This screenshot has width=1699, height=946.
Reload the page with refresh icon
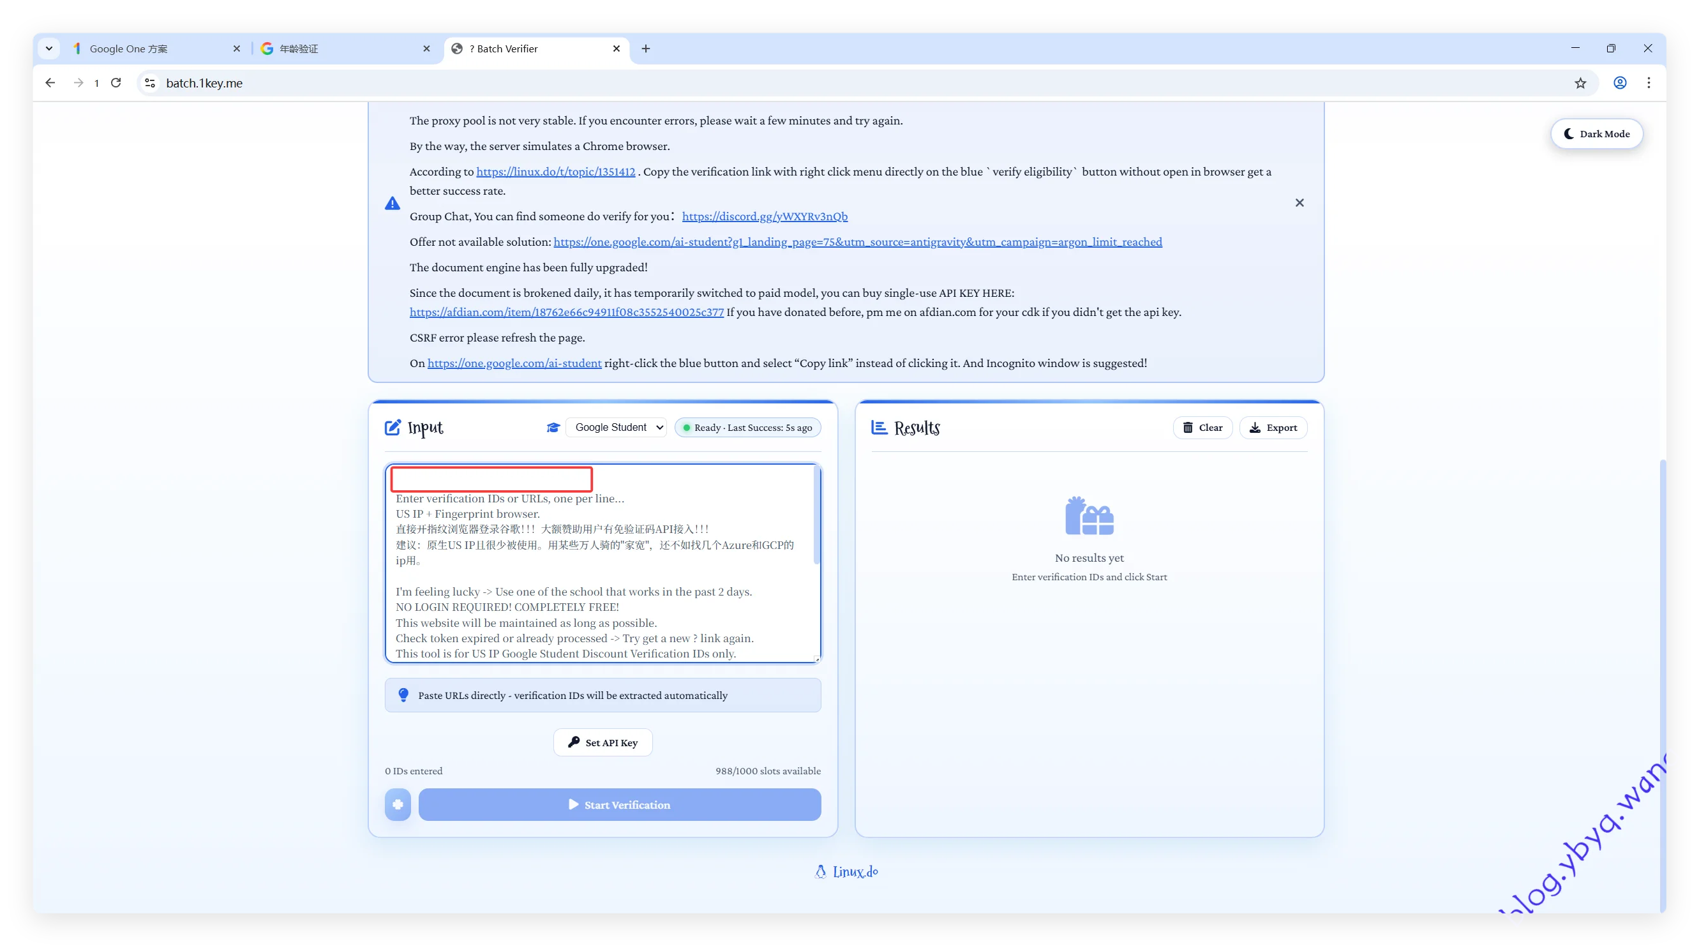coord(116,83)
